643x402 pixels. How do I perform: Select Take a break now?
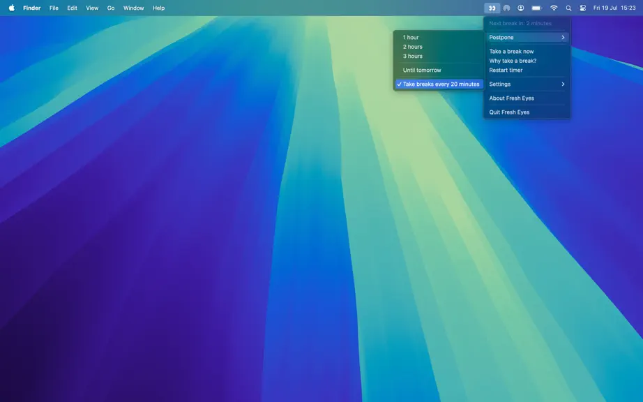point(527,51)
